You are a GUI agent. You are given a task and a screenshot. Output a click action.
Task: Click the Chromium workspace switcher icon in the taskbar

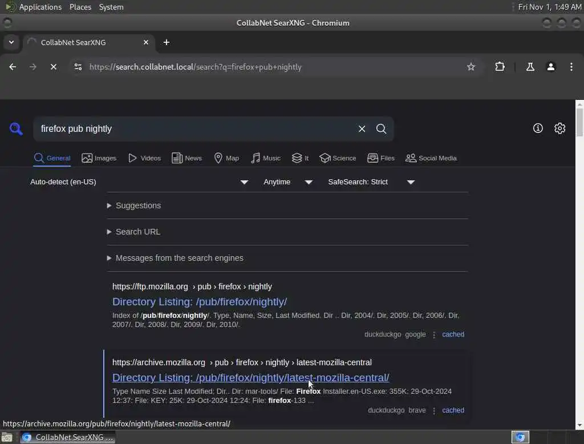pyautogui.click(x=520, y=437)
